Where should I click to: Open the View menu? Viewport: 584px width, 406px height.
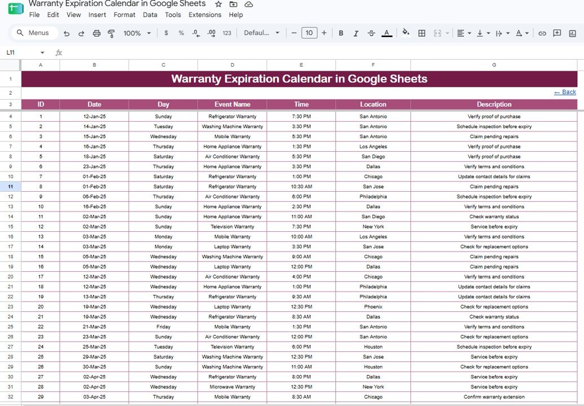click(x=74, y=15)
